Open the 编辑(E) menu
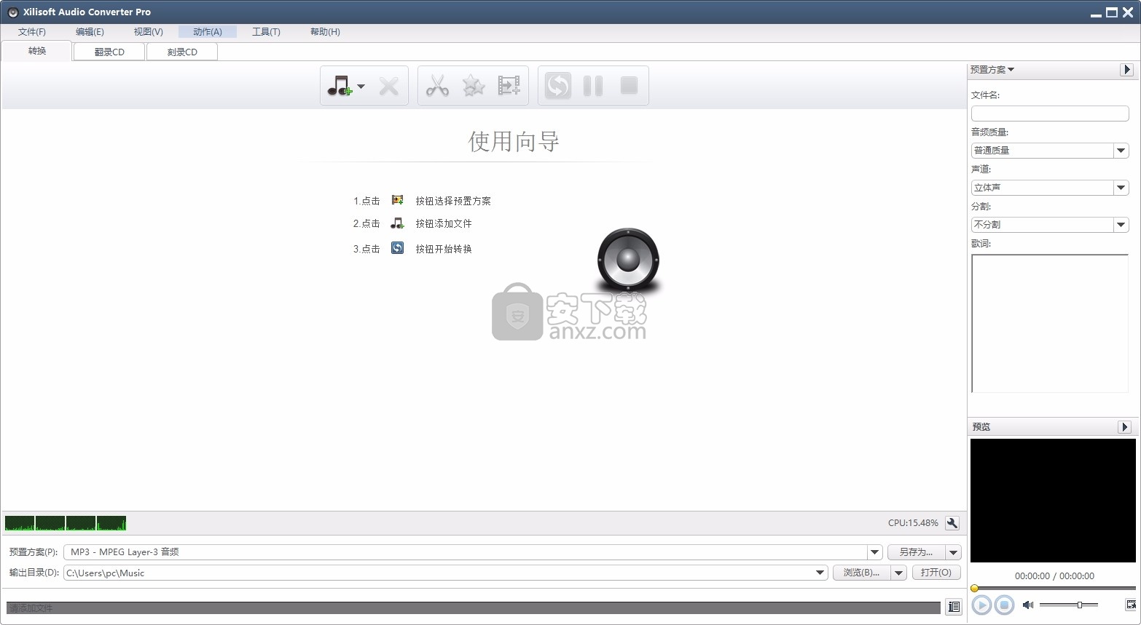The image size is (1141, 625). tap(90, 32)
